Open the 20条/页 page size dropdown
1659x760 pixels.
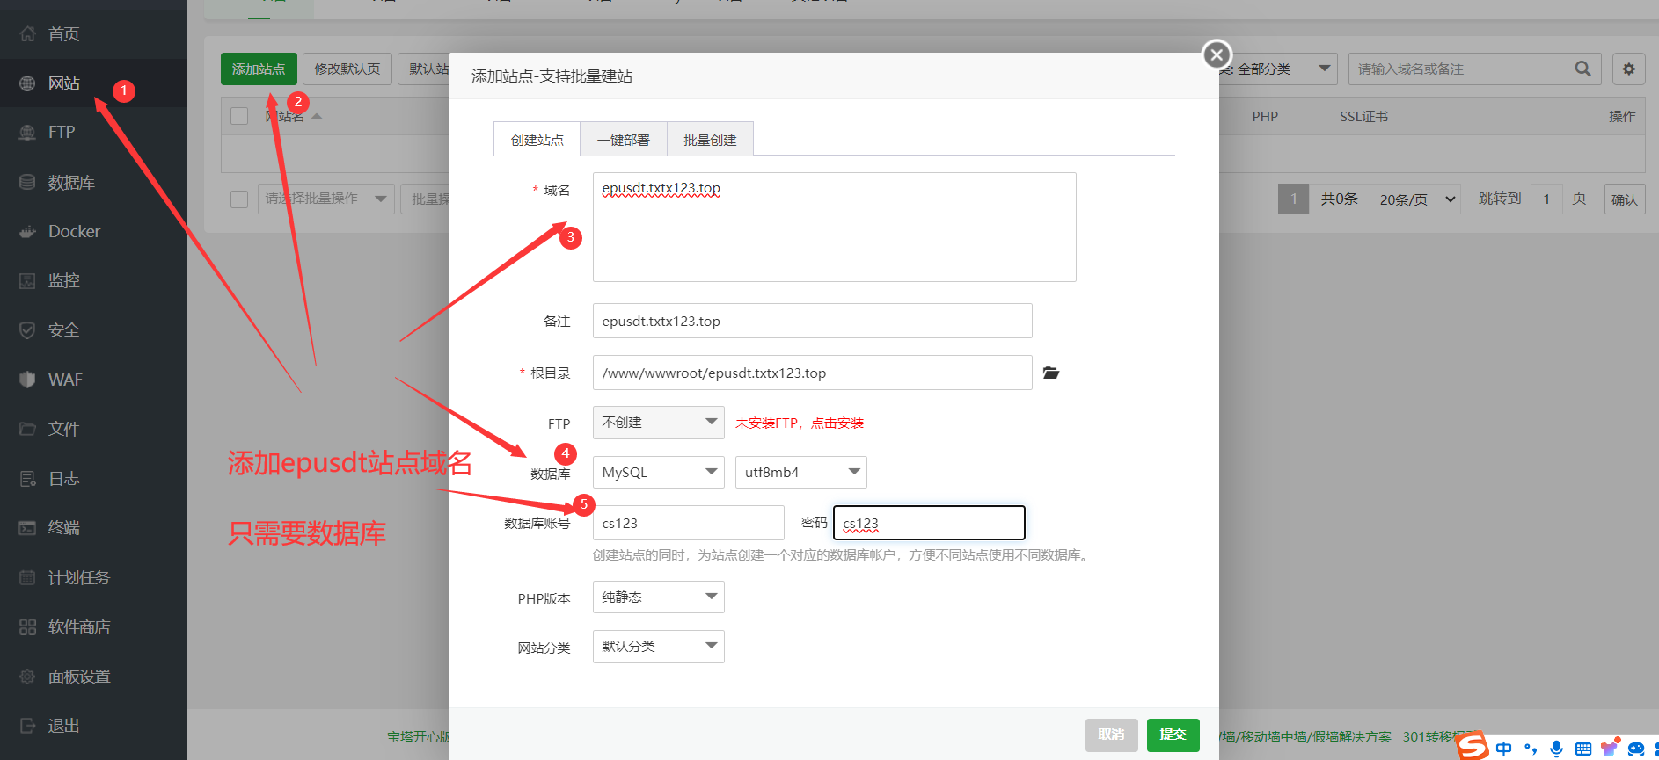(x=1415, y=199)
